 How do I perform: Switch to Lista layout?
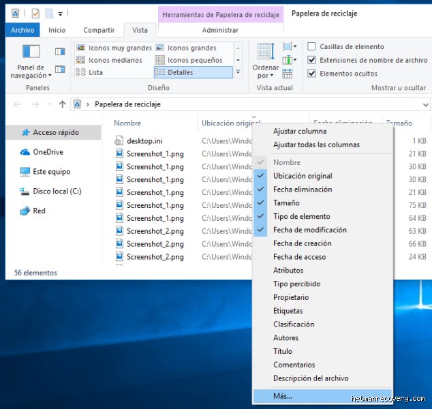coord(89,72)
